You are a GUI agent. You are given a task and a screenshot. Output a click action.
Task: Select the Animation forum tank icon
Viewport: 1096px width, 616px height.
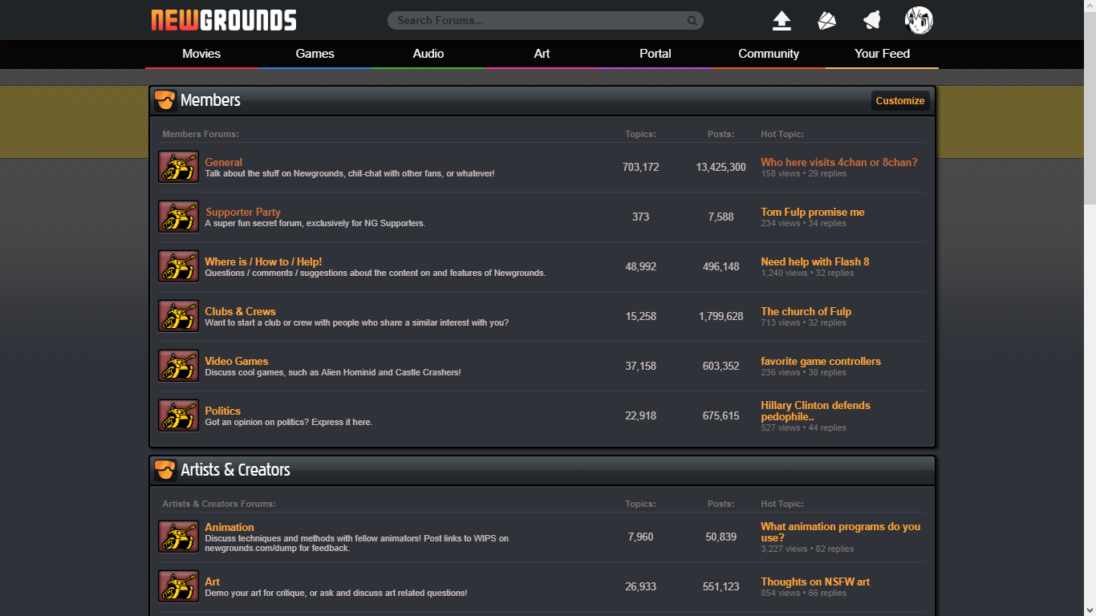(x=178, y=536)
